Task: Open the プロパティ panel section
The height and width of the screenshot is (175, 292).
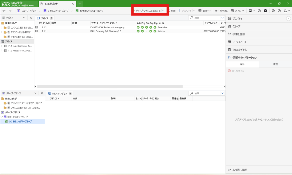Action: click(237, 18)
